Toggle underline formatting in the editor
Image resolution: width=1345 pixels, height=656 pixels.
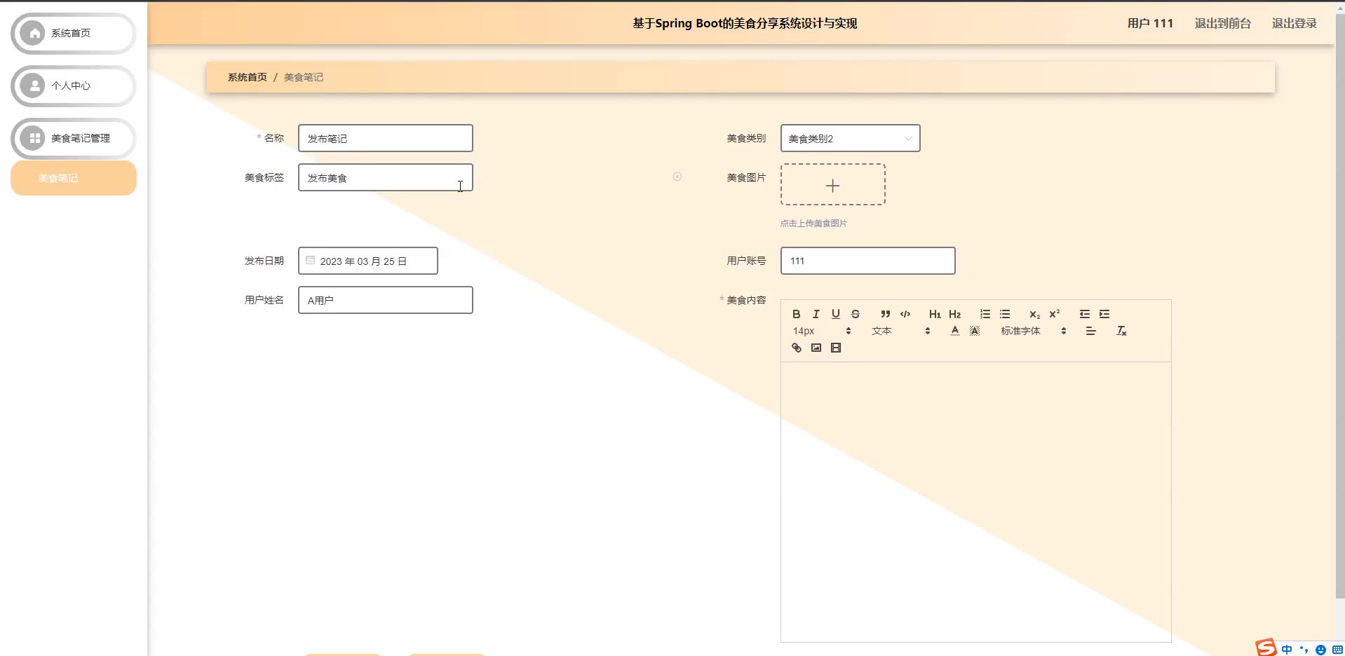pyautogui.click(x=835, y=314)
